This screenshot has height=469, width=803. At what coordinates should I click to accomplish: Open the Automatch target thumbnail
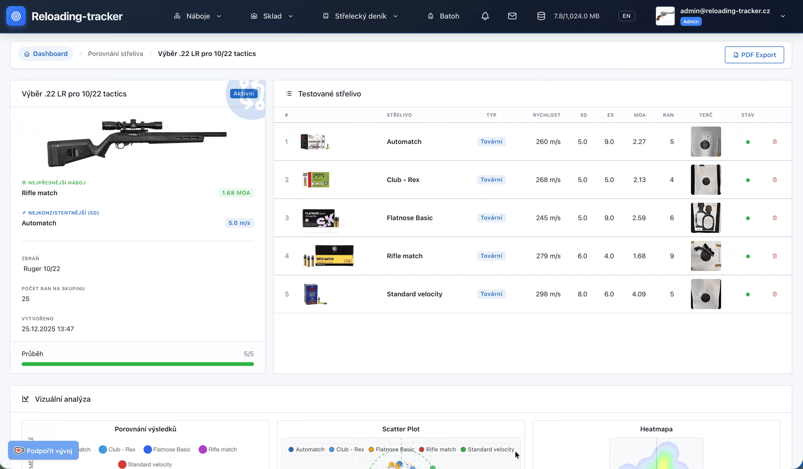(x=706, y=142)
